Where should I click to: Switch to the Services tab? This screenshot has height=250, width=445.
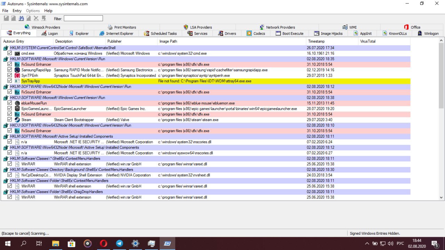coord(197,33)
